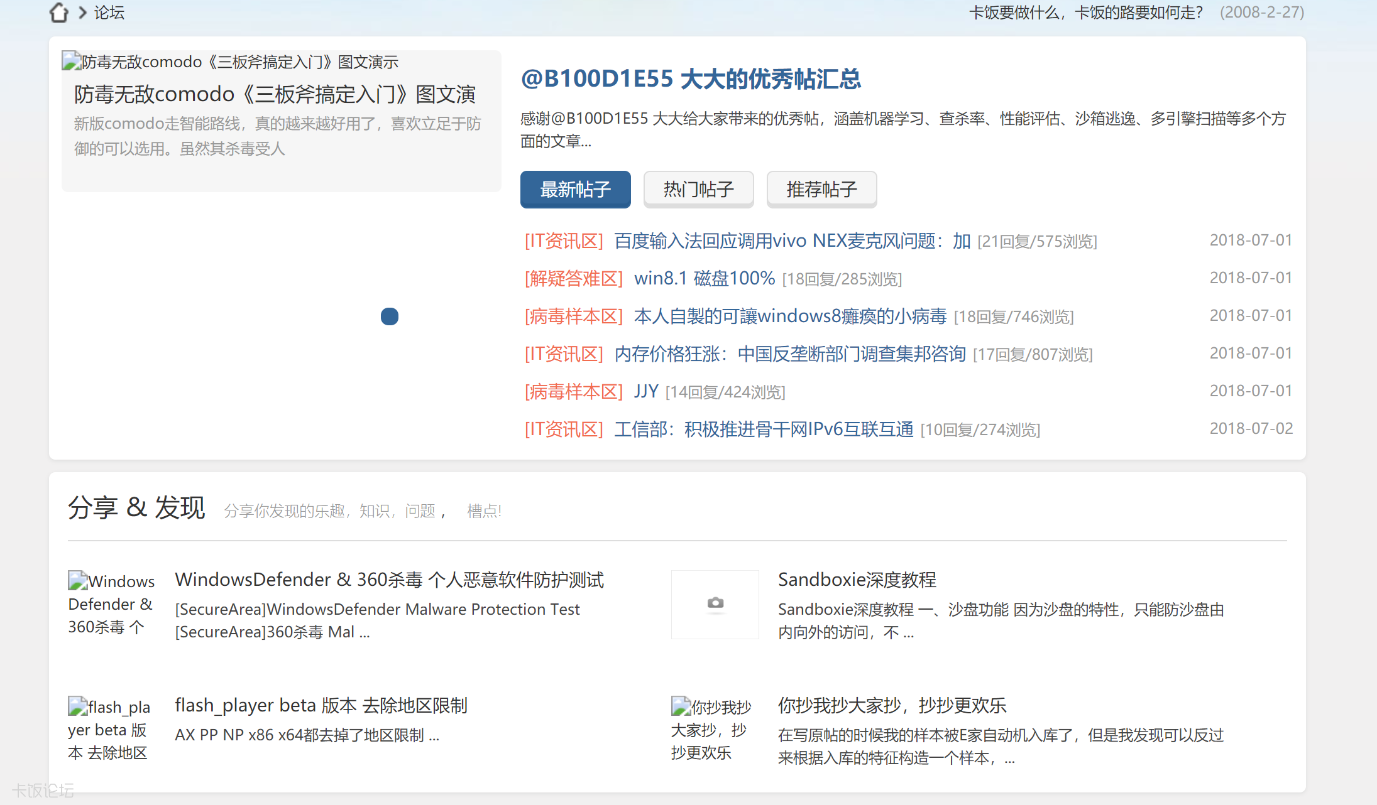The width and height of the screenshot is (1377, 805).
Task: Switch to 热门帖子 tab
Action: point(699,189)
